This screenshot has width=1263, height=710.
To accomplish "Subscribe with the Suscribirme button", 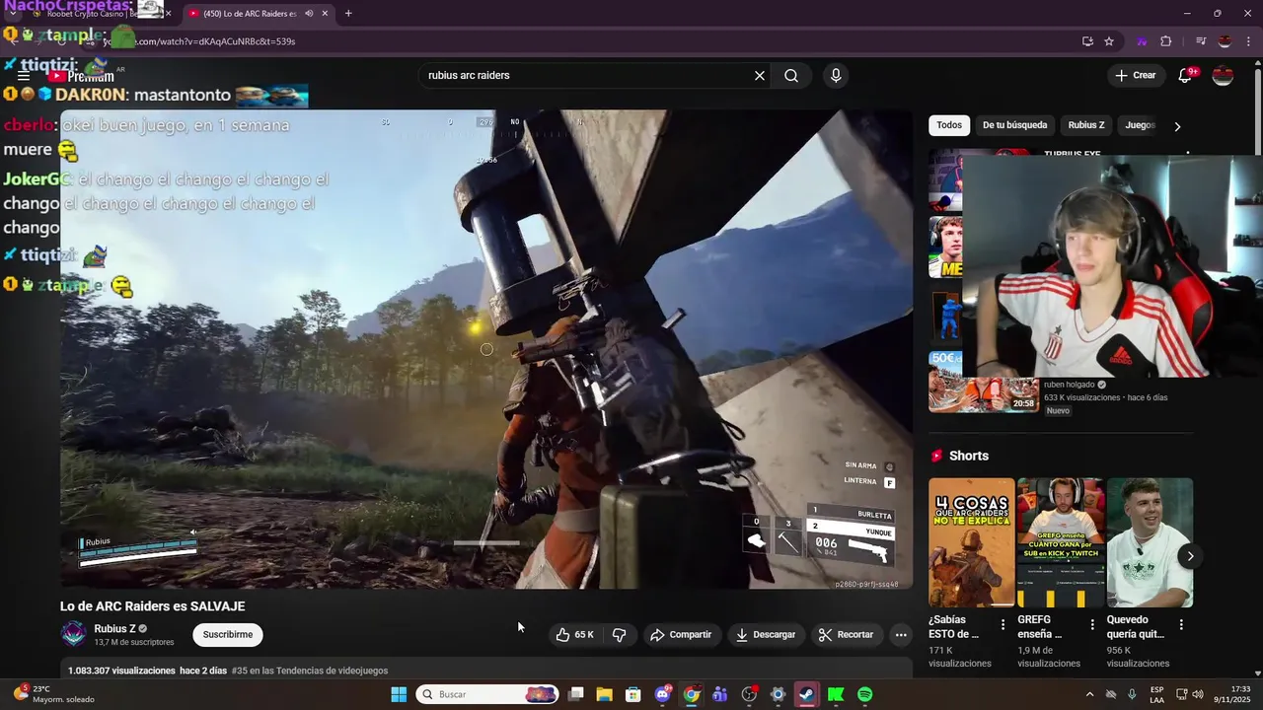I will click(x=228, y=635).
